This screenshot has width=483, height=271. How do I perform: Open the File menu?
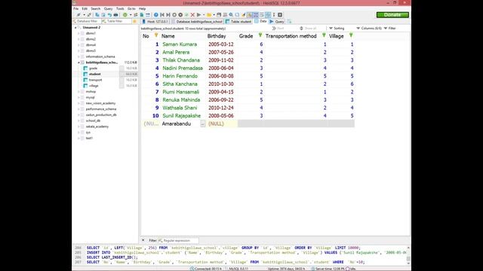coord(75,8)
